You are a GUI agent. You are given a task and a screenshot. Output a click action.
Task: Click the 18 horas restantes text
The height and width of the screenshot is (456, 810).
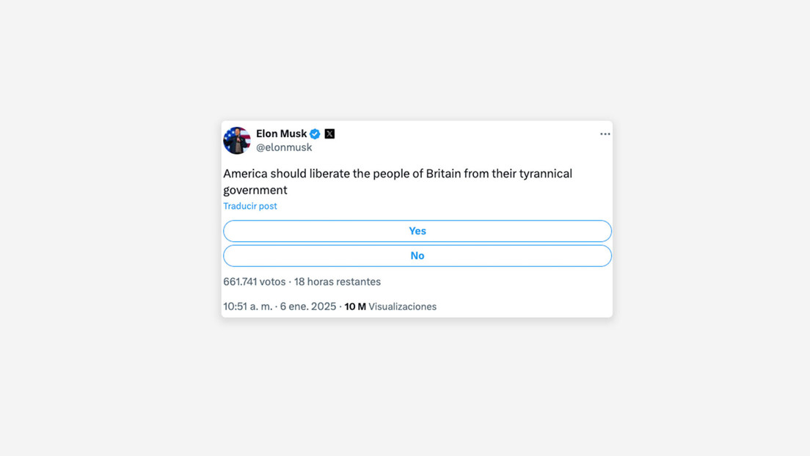(x=337, y=282)
